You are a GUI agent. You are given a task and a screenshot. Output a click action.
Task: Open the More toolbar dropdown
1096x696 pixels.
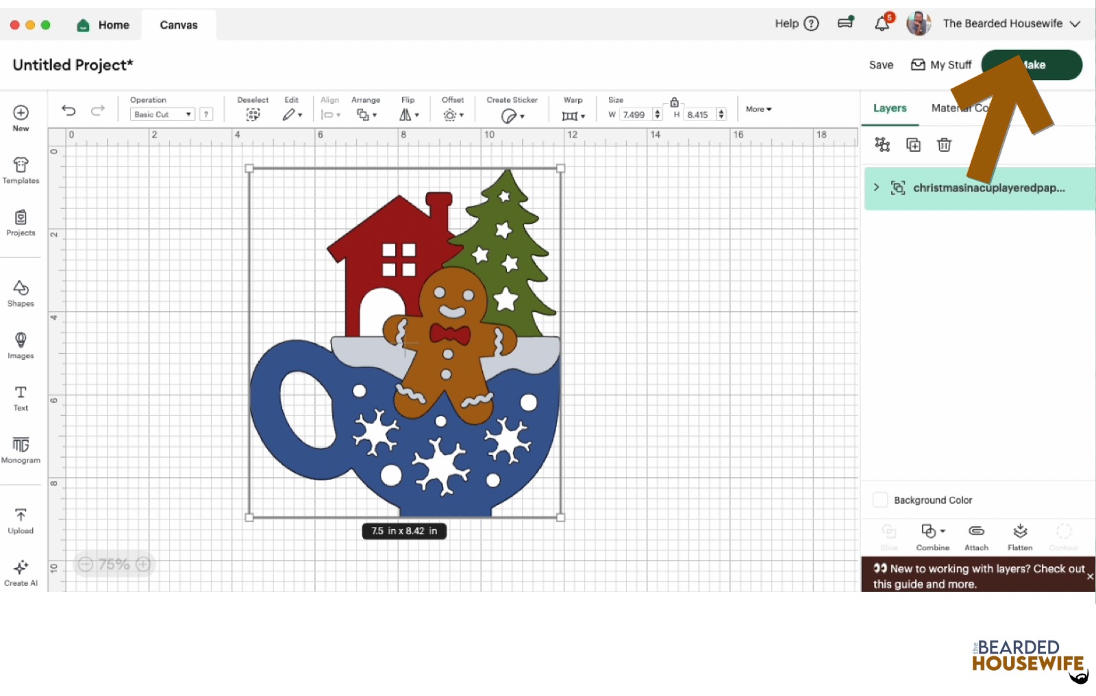[x=758, y=109]
